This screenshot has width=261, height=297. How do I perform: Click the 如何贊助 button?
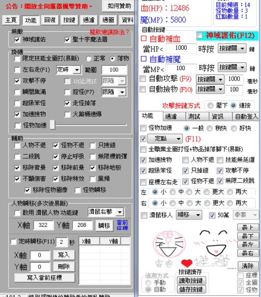[x=119, y=6]
